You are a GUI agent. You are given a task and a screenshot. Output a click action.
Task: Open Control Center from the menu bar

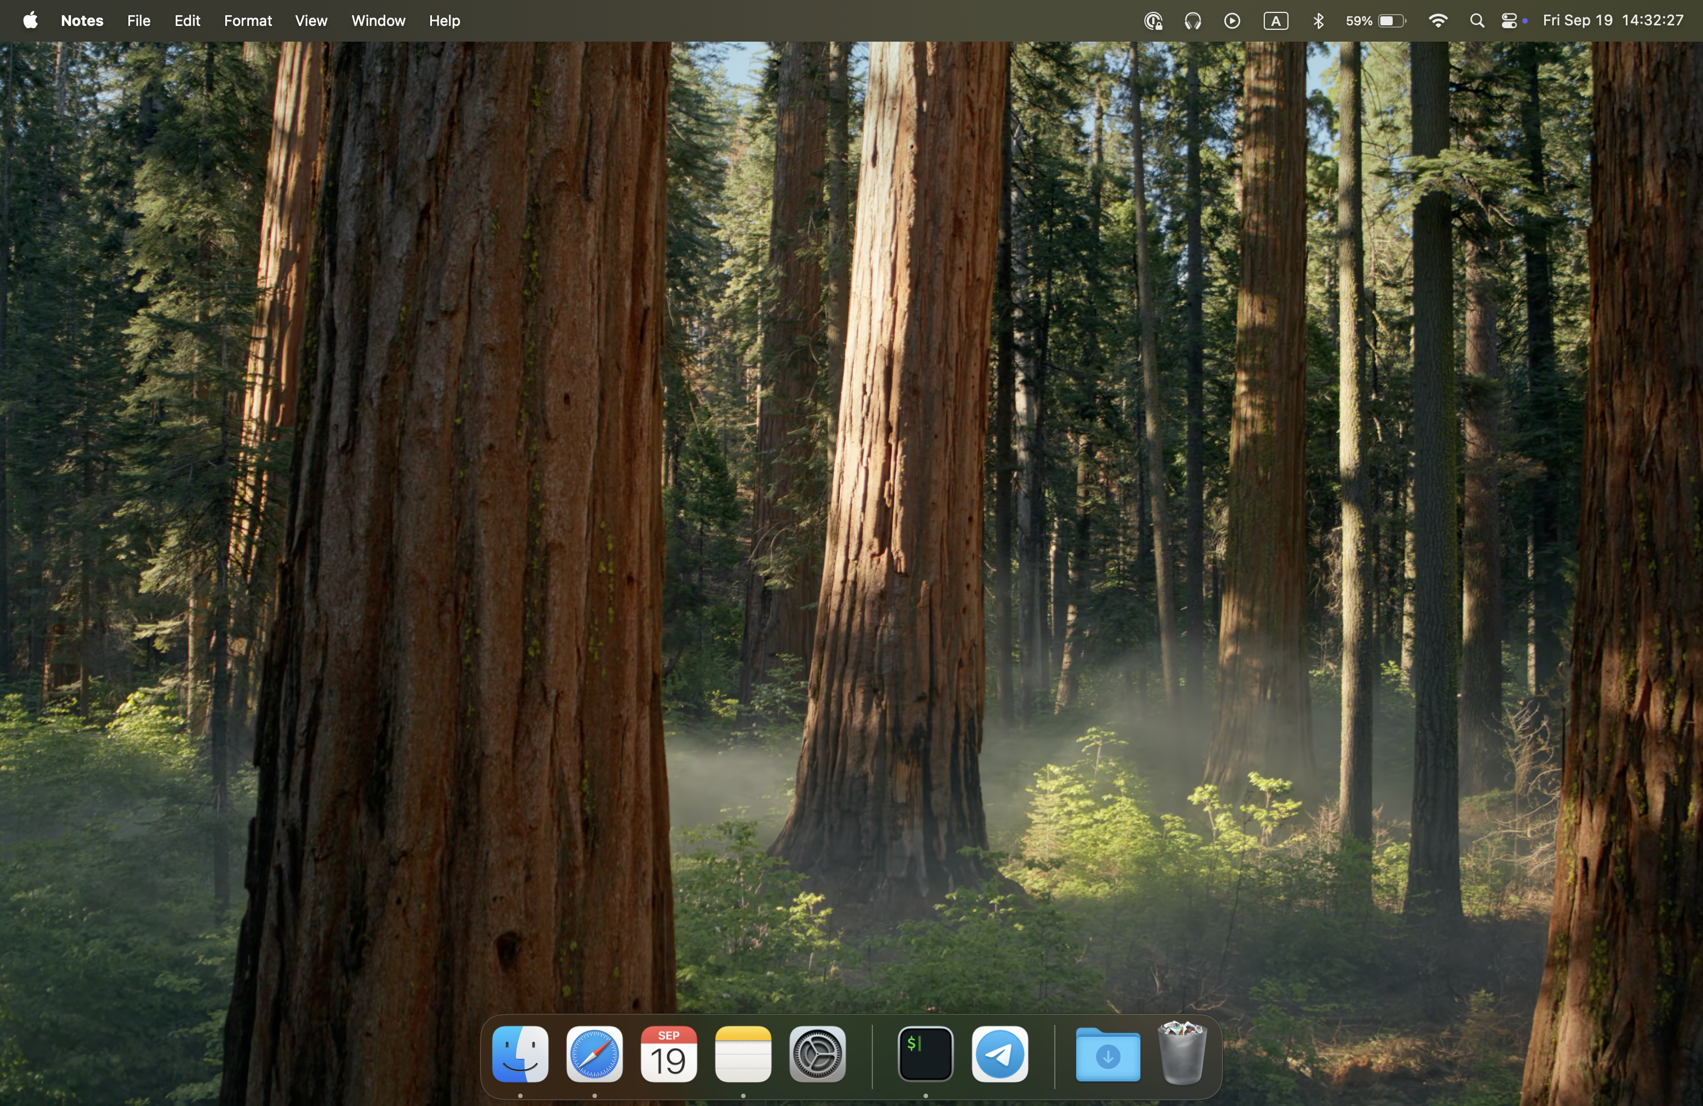1510,21
